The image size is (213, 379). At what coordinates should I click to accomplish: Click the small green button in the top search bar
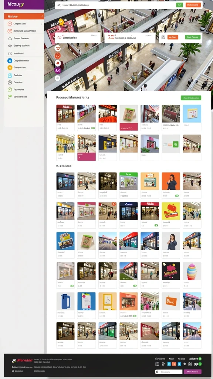(x=179, y=5)
